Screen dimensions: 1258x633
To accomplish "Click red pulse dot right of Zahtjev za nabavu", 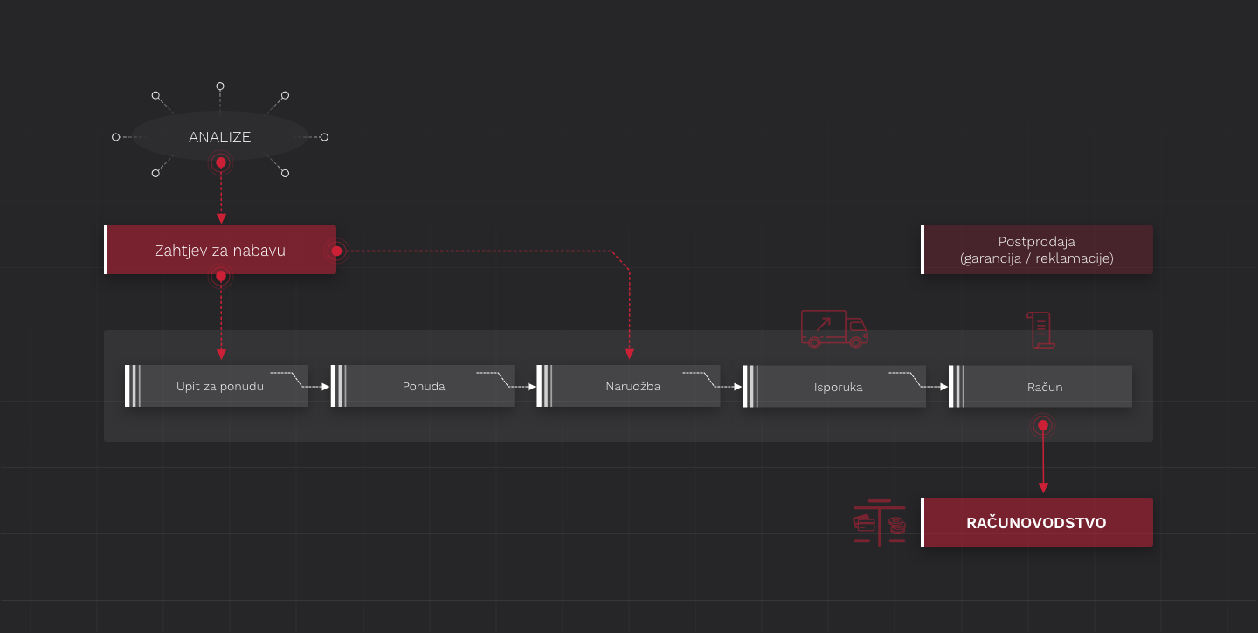I will click(x=335, y=251).
